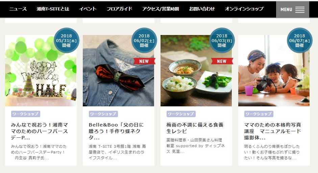Visit オンラインショップ from navigation
Viewport: 318px width, 173px height.
tap(244, 9)
